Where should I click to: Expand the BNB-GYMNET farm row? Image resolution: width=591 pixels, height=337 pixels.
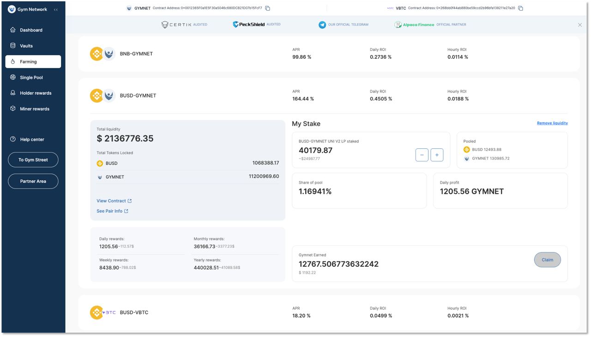coord(136,54)
